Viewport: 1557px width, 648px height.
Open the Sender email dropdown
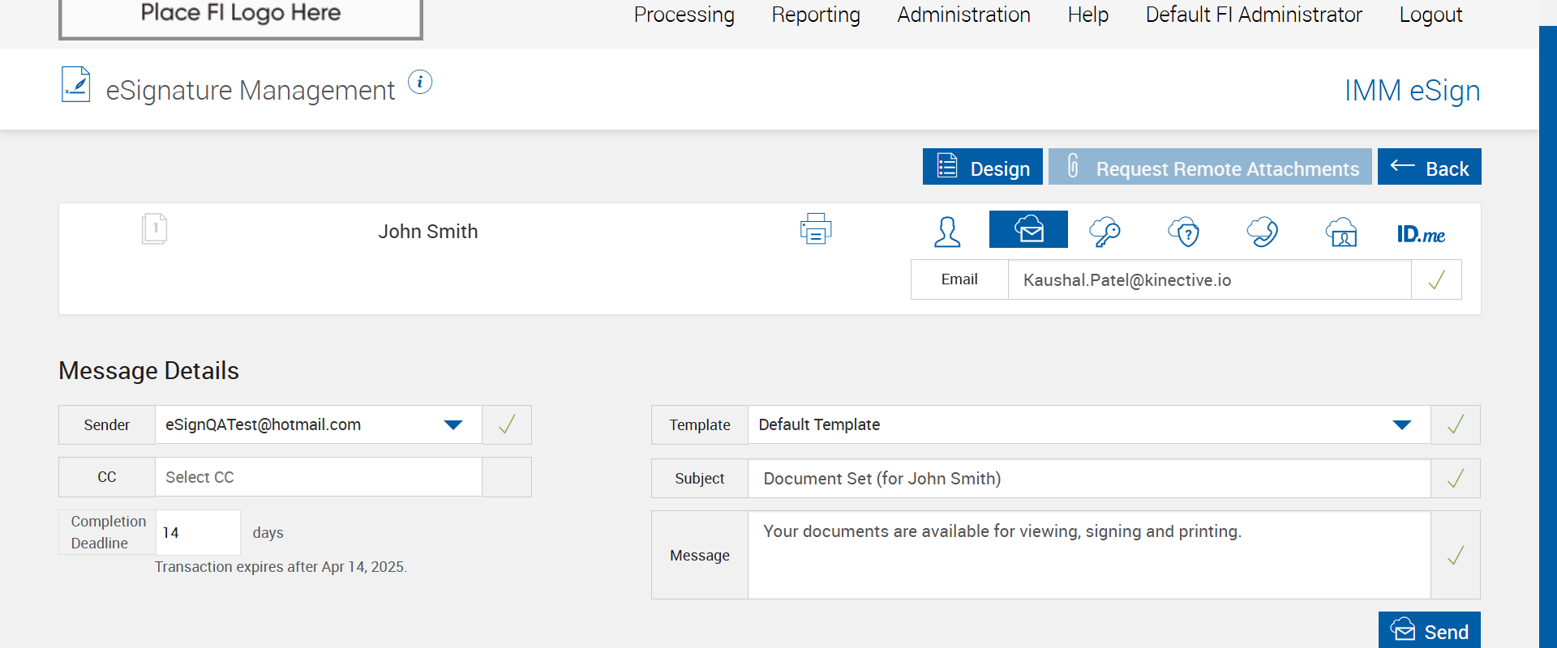[x=453, y=425]
